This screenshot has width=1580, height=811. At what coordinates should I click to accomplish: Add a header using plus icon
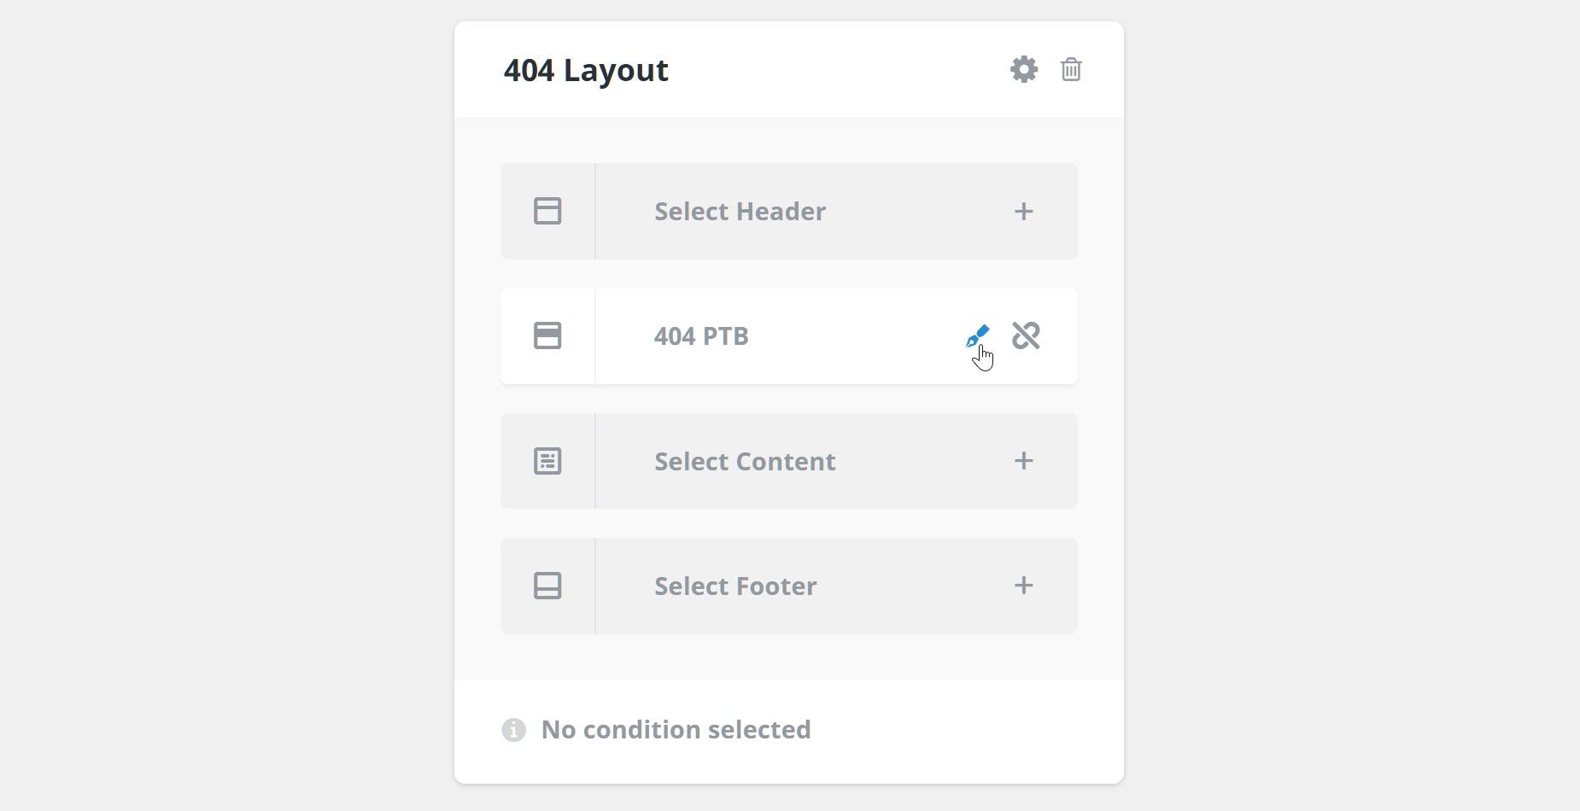point(1024,211)
